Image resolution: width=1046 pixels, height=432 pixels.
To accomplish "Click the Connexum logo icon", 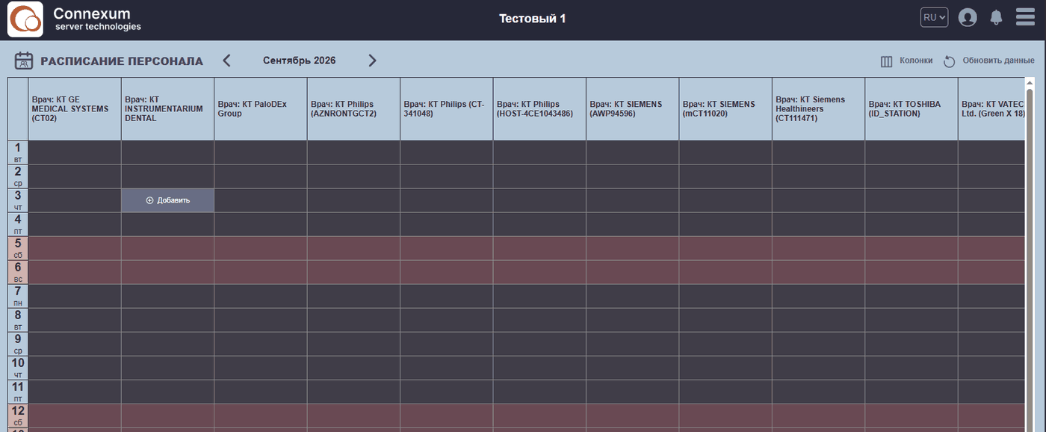I will tap(25, 19).
